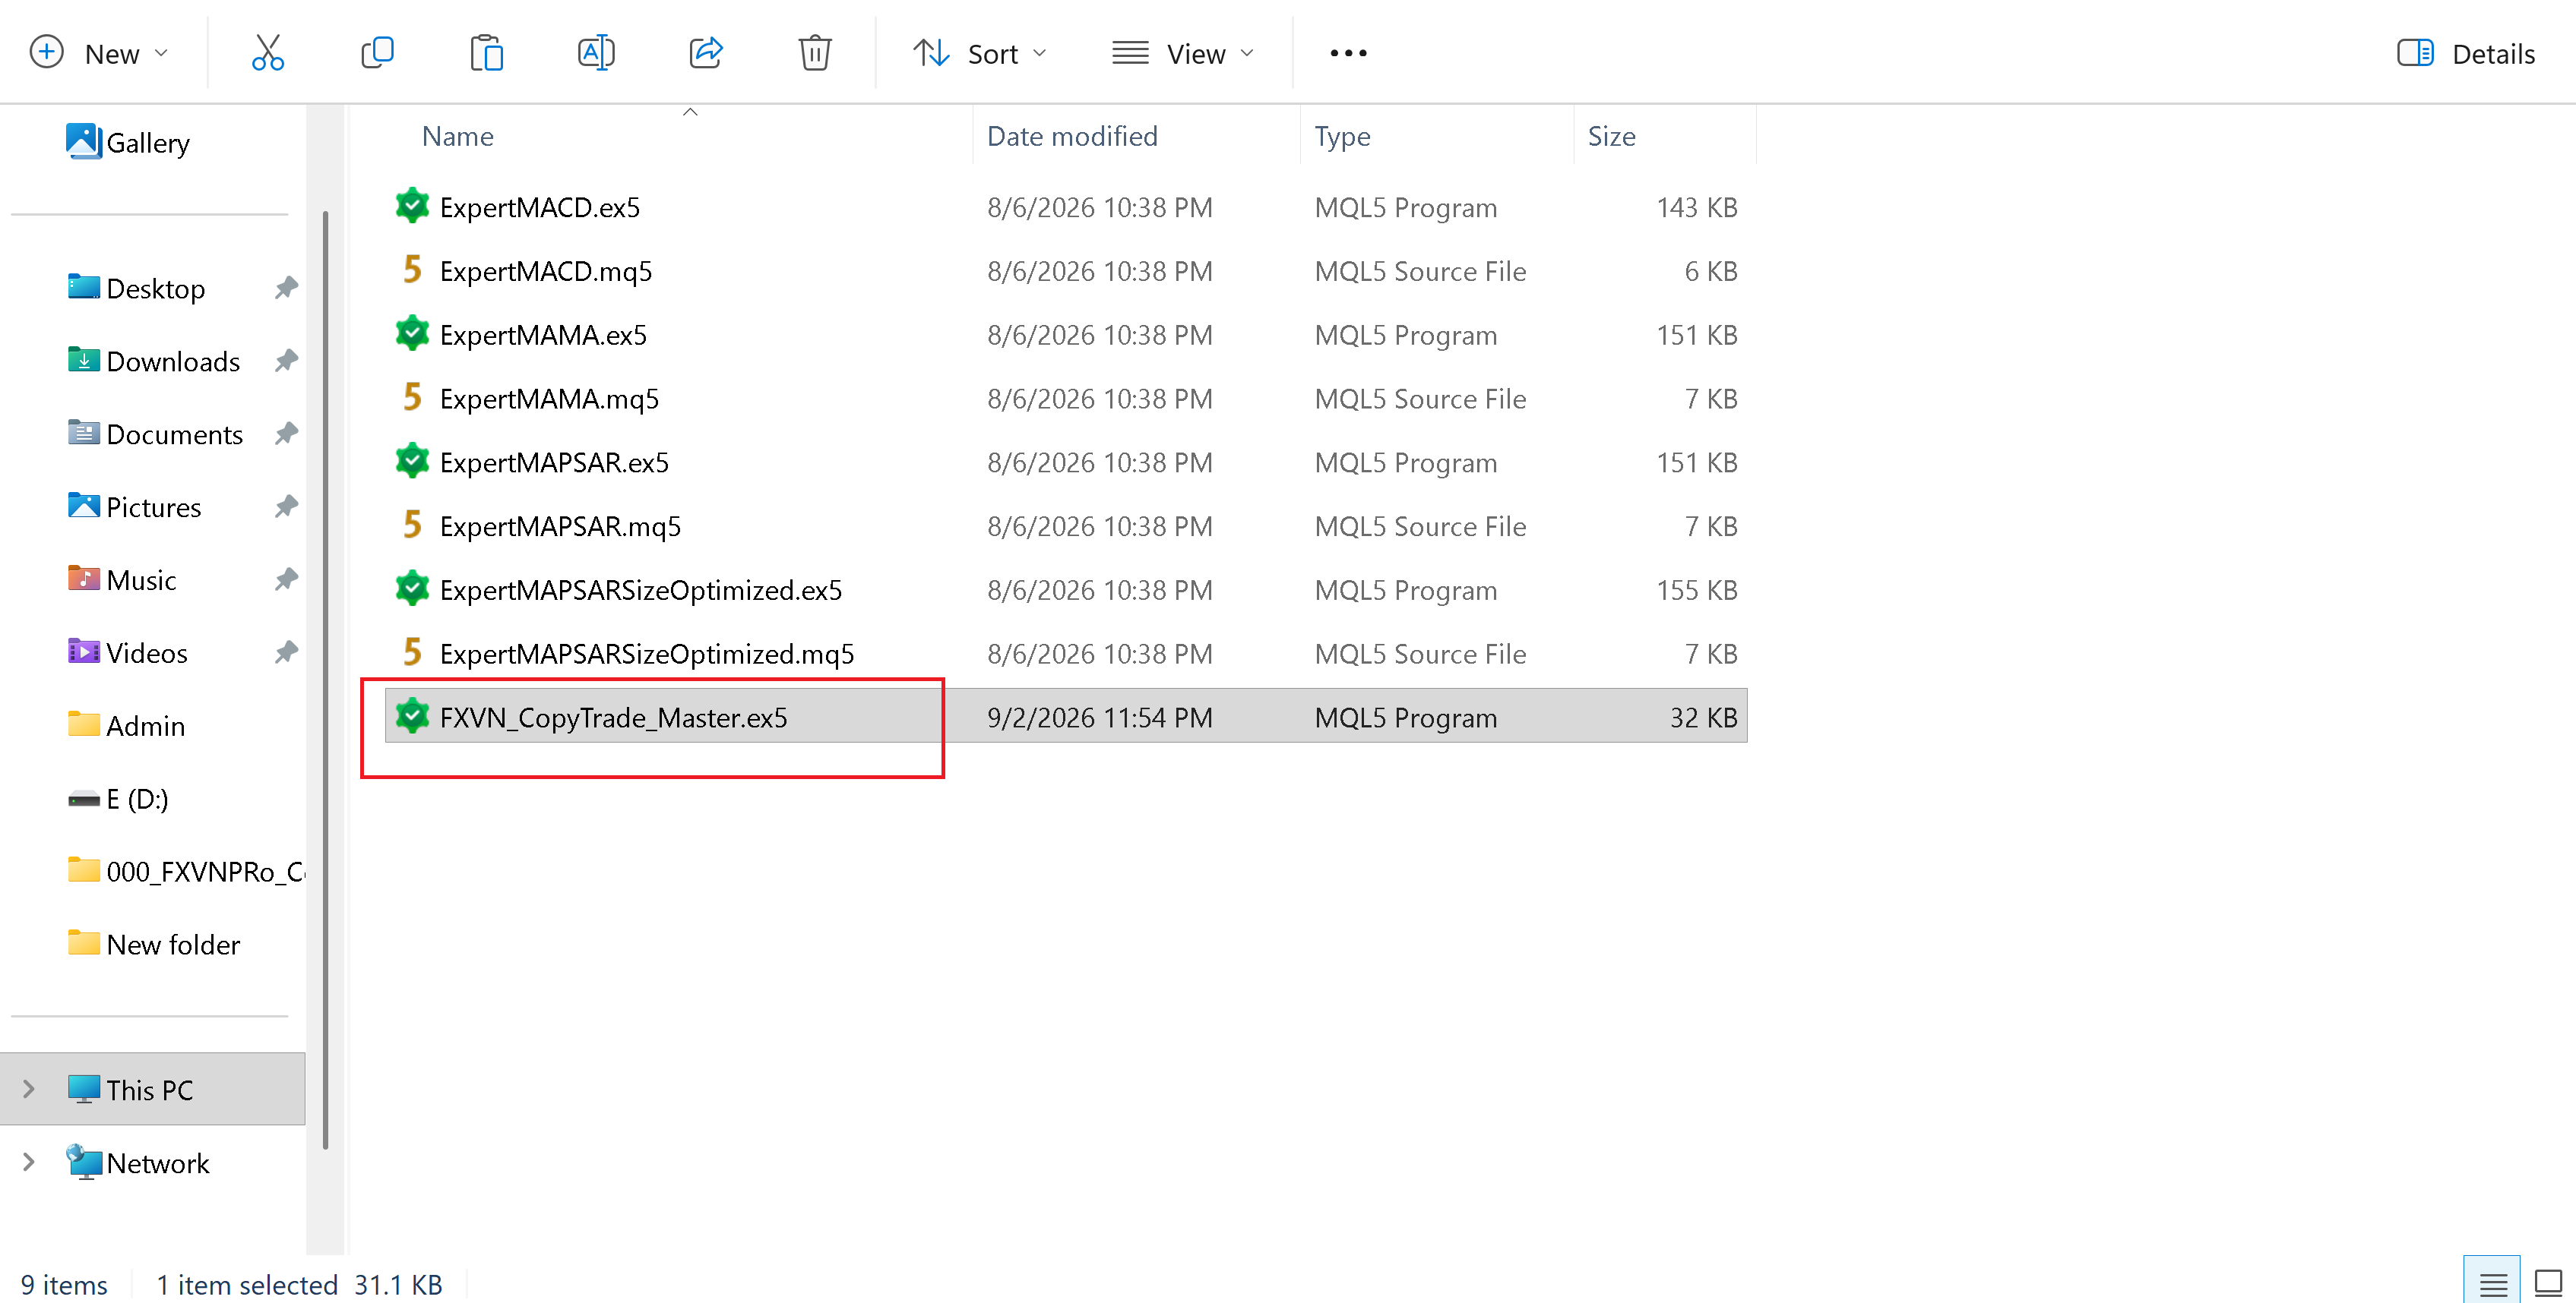
Task: Expand the This PC tree node
Action: [x=29, y=1089]
